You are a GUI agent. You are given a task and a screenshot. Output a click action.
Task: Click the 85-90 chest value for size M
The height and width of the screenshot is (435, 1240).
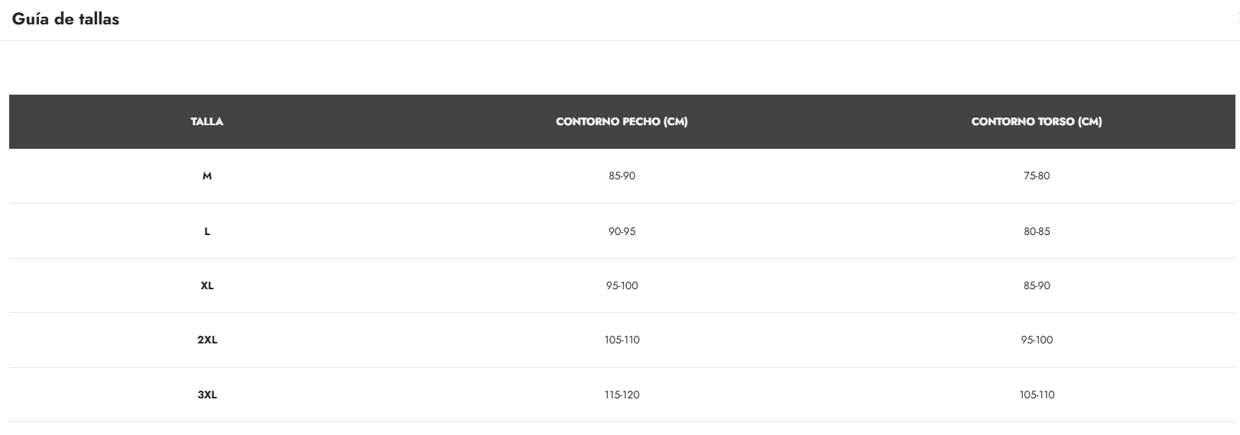pyautogui.click(x=622, y=176)
